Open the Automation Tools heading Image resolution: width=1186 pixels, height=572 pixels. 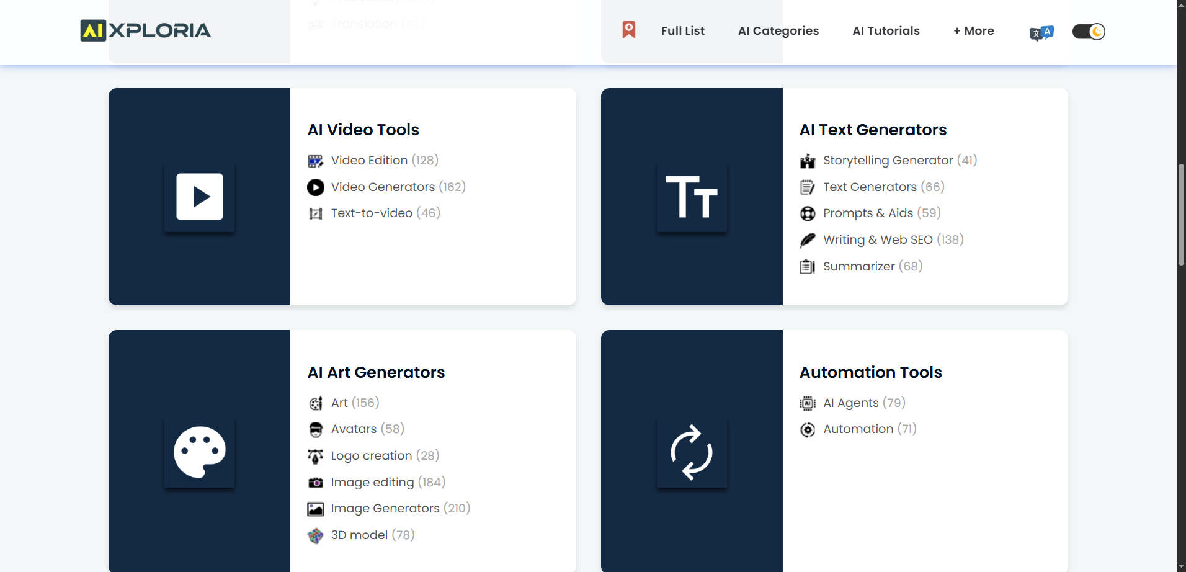click(871, 372)
